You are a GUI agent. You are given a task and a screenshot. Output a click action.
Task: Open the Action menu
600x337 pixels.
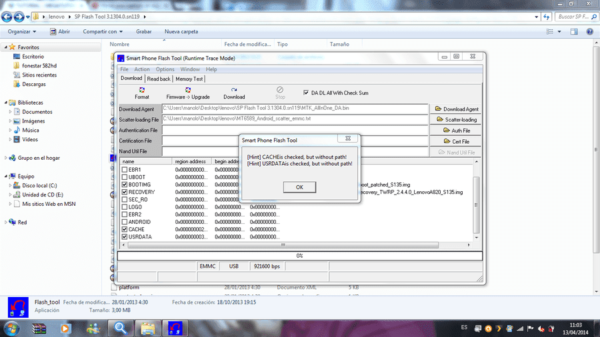coord(142,69)
